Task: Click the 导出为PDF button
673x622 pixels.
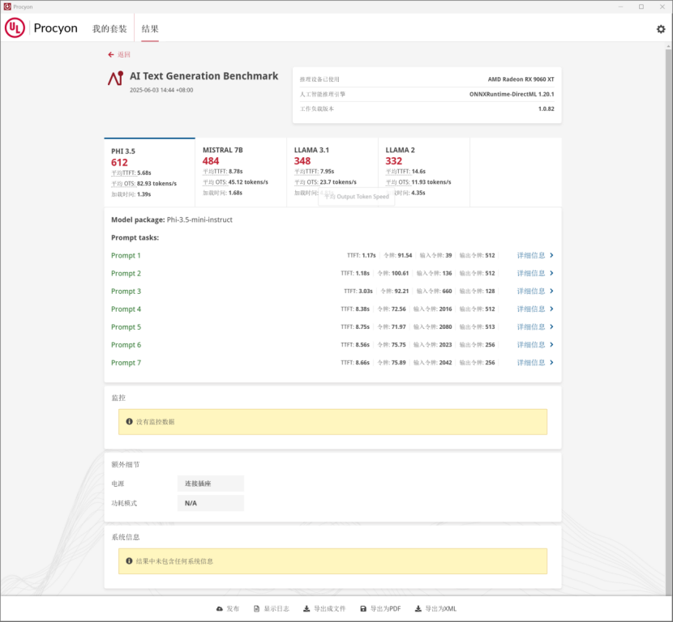Action: pyautogui.click(x=380, y=609)
